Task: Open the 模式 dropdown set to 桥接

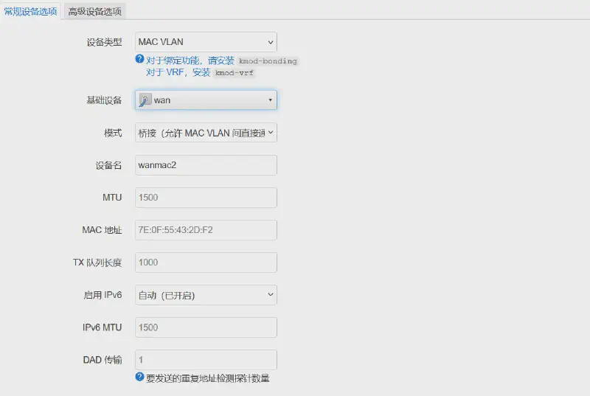Action: point(206,133)
